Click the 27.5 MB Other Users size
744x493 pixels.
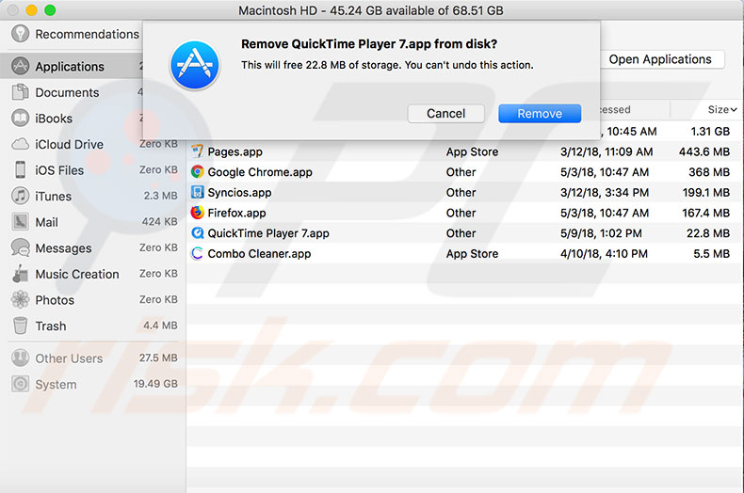point(158,358)
